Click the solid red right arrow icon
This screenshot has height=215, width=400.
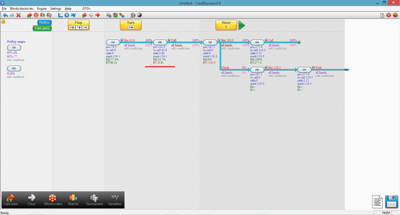tap(98, 15)
